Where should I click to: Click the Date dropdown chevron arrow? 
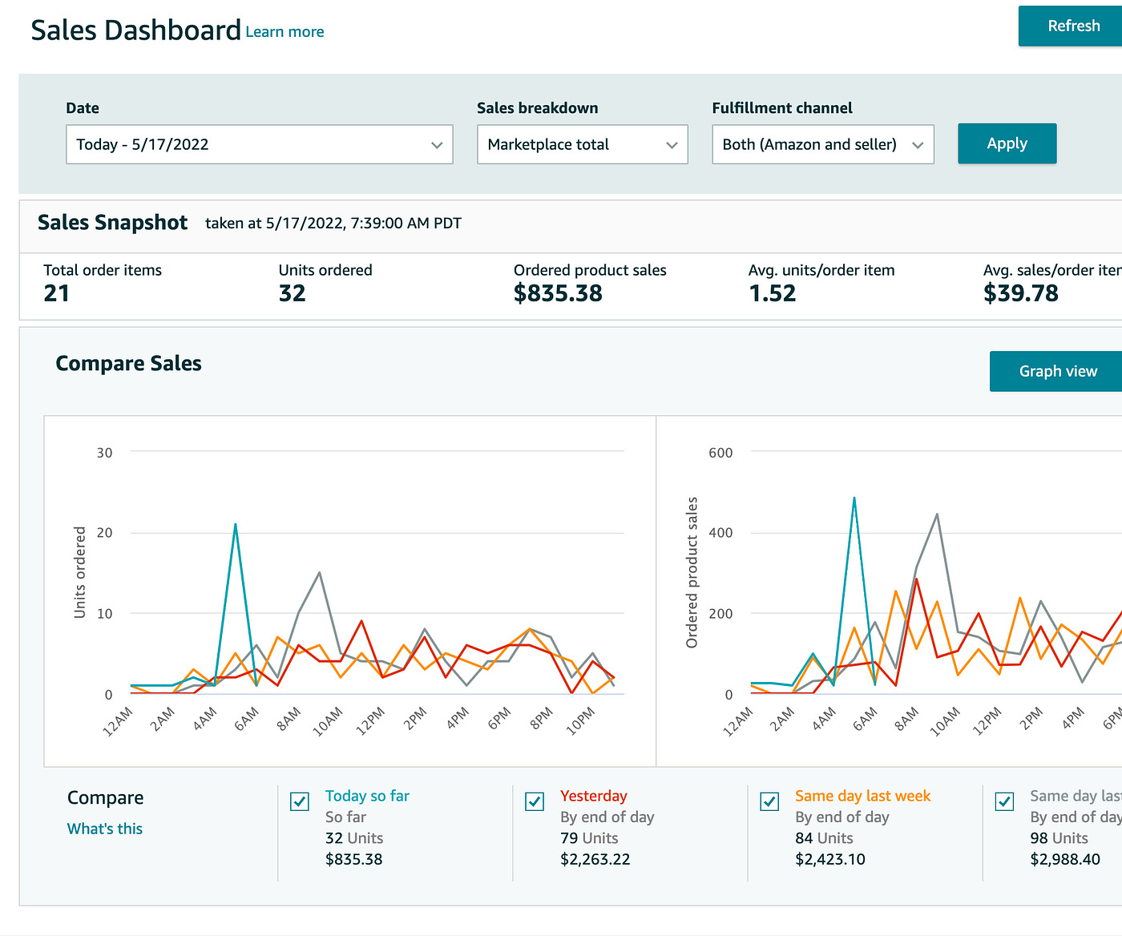point(437,145)
